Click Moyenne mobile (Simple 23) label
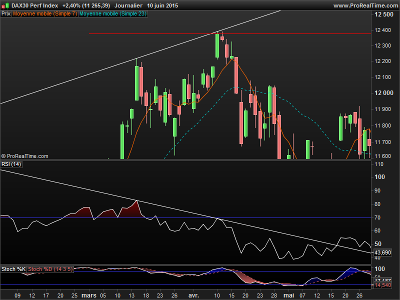 click(113, 14)
